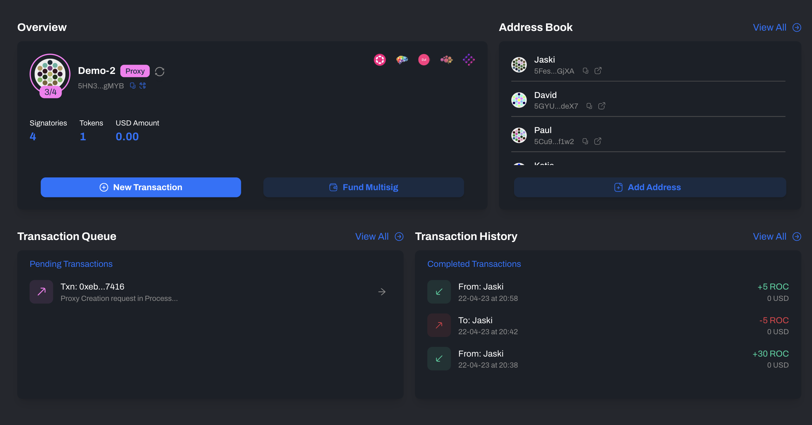Click the rightmost purple dotted network icon
The height and width of the screenshot is (425, 812).
coord(469,60)
